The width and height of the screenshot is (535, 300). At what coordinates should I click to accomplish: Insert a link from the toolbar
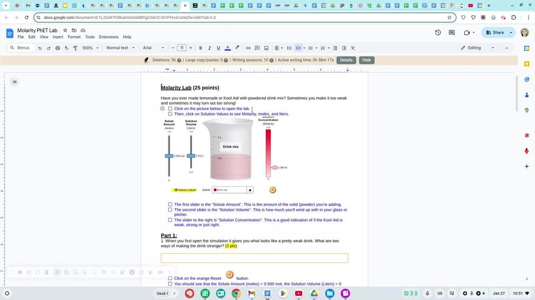248,48
